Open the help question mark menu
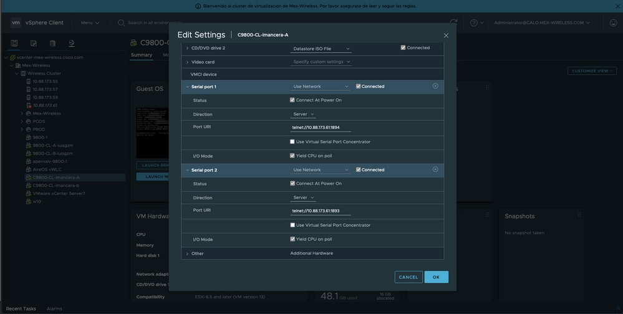 (x=477, y=22)
